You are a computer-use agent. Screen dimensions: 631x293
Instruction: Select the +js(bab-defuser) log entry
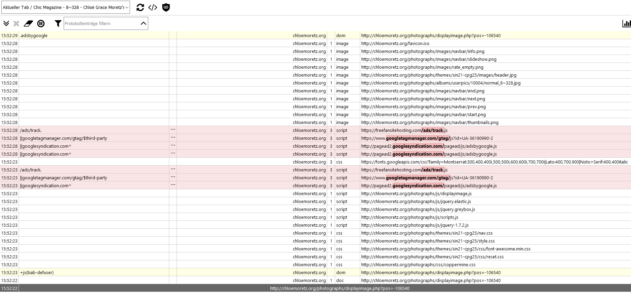click(x=37, y=273)
